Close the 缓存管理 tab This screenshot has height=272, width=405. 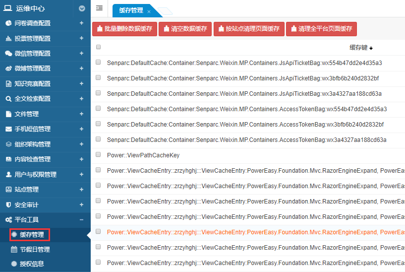(149, 11)
